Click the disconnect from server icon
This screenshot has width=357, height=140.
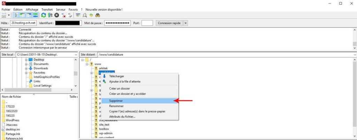[x=63, y=15]
